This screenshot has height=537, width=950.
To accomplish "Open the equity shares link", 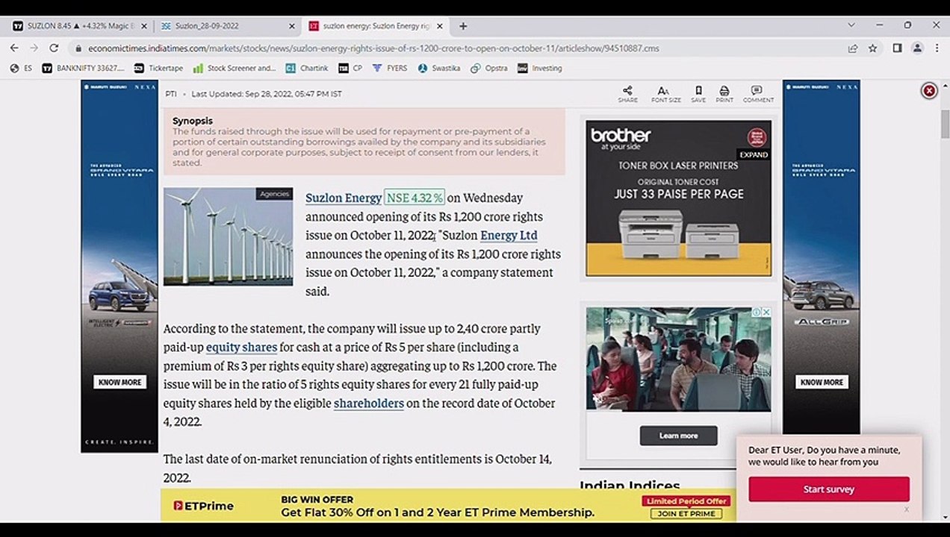I will click(241, 347).
